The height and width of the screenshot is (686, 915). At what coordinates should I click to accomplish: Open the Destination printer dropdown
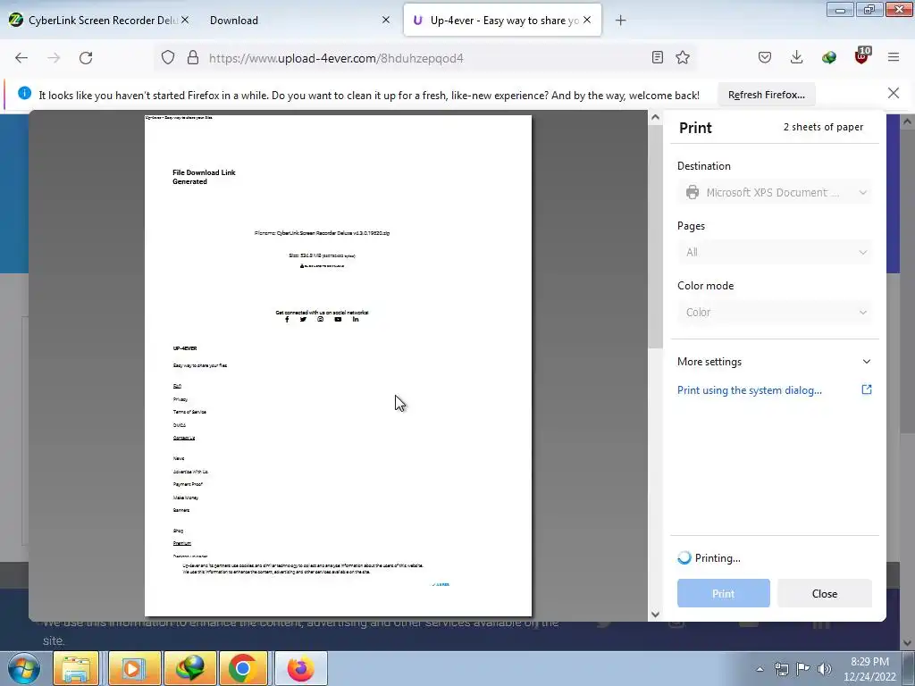pyautogui.click(x=775, y=193)
